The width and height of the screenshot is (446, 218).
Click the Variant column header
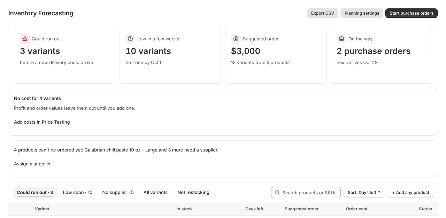[x=42, y=209]
